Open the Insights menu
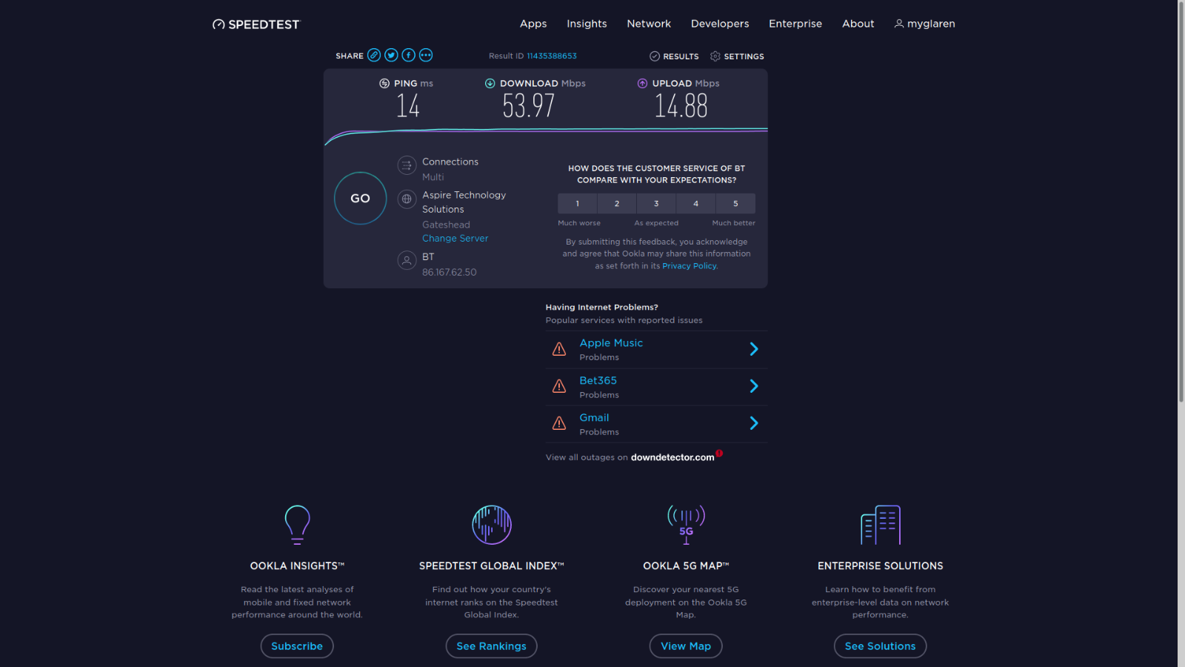The height and width of the screenshot is (667, 1185). [587, 24]
